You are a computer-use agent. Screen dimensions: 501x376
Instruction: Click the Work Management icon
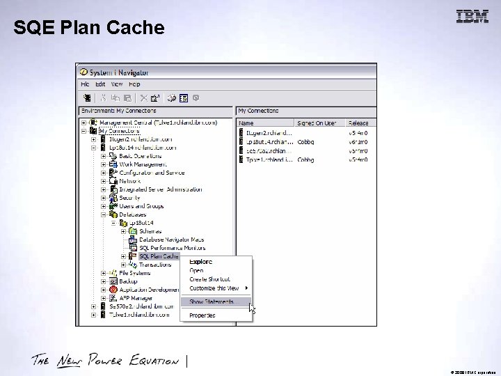tap(113, 164)
